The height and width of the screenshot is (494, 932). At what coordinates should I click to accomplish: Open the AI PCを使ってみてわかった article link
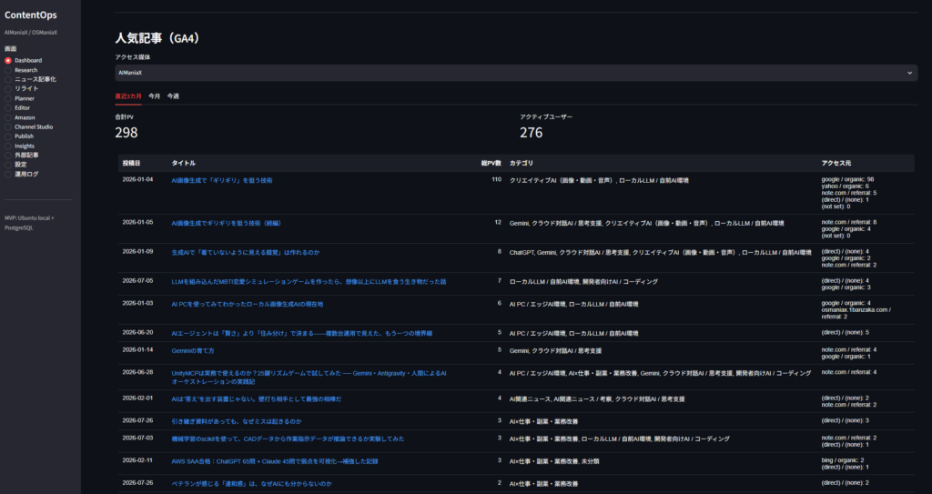point(248,305)
